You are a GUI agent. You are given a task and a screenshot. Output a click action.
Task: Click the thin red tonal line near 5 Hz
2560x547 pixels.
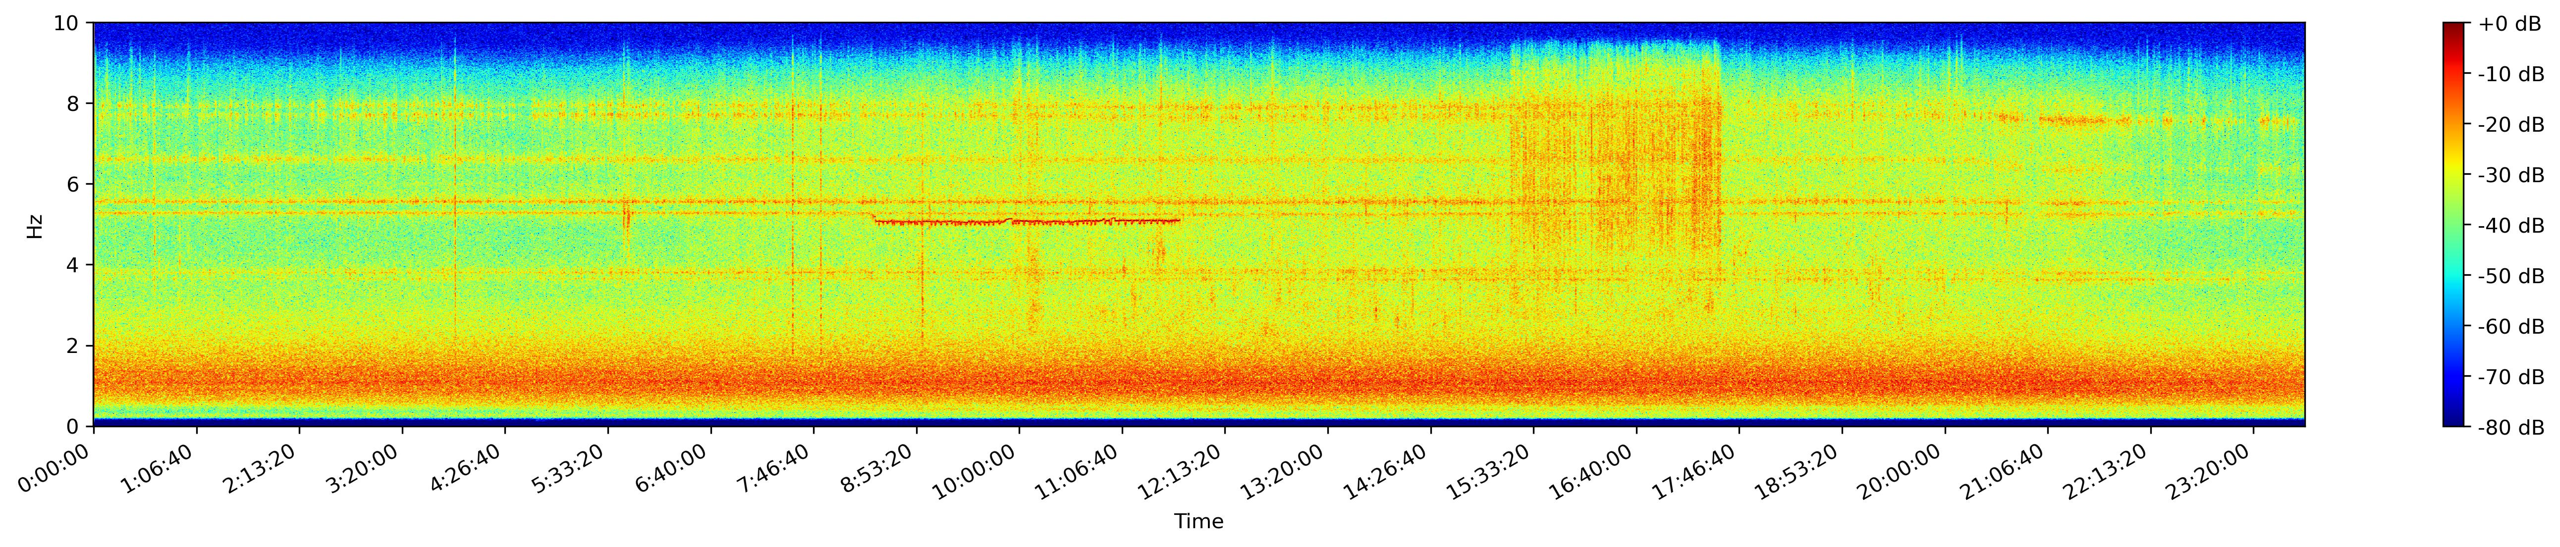[1026, 221]
